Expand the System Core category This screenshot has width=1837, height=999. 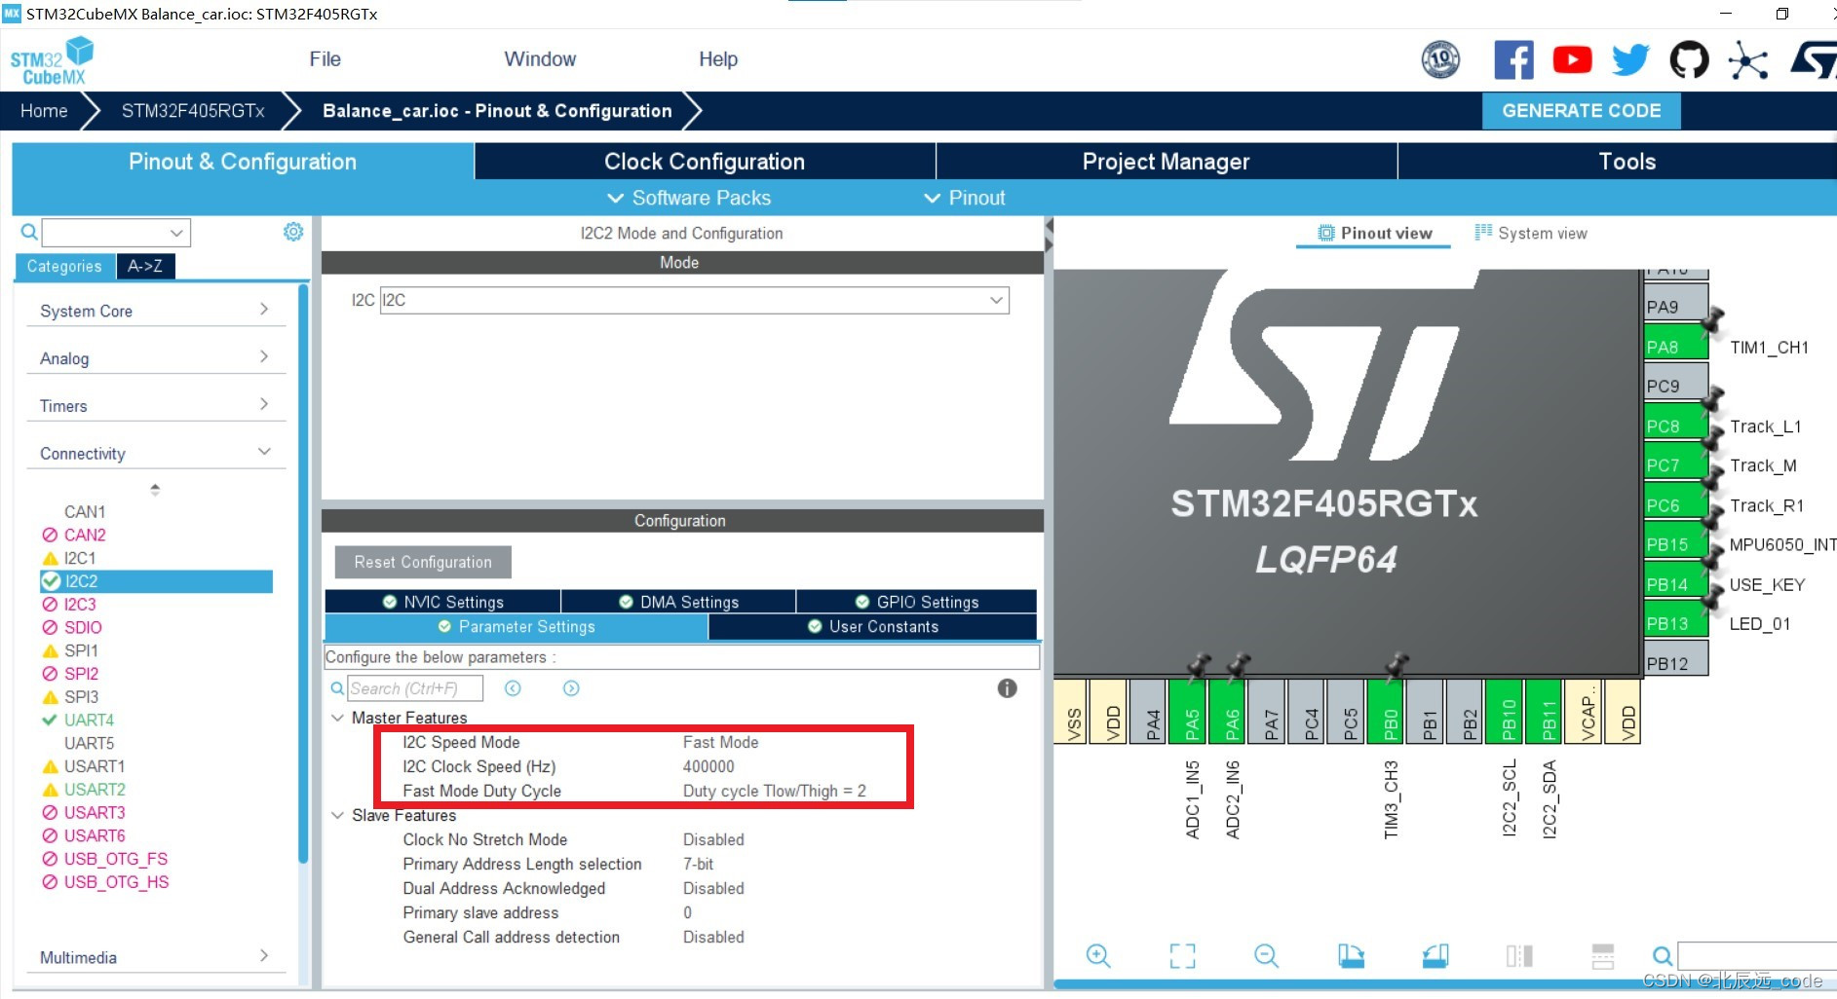click(155, 311)
